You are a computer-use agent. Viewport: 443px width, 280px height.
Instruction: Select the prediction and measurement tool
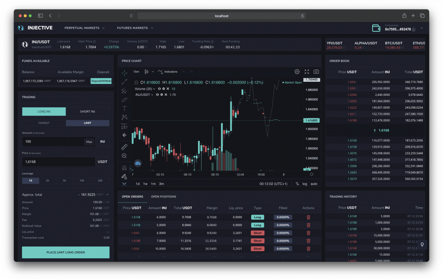coord(124,126)
